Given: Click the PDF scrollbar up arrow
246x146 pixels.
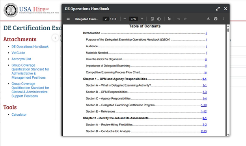Looking at the screenshot, I should click(x=228, y=26).
